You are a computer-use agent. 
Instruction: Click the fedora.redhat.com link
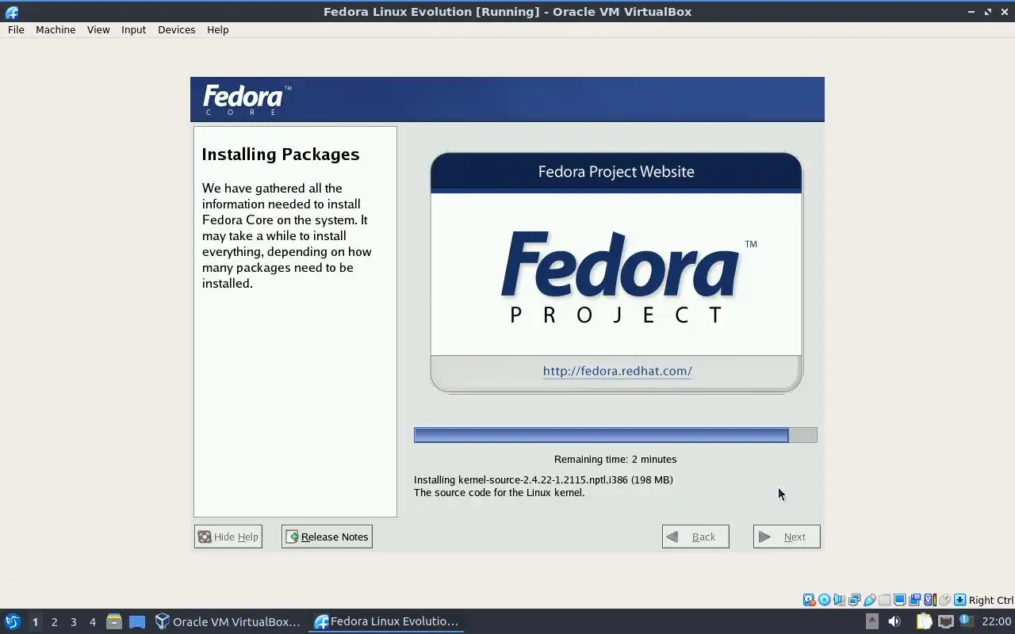617,371
